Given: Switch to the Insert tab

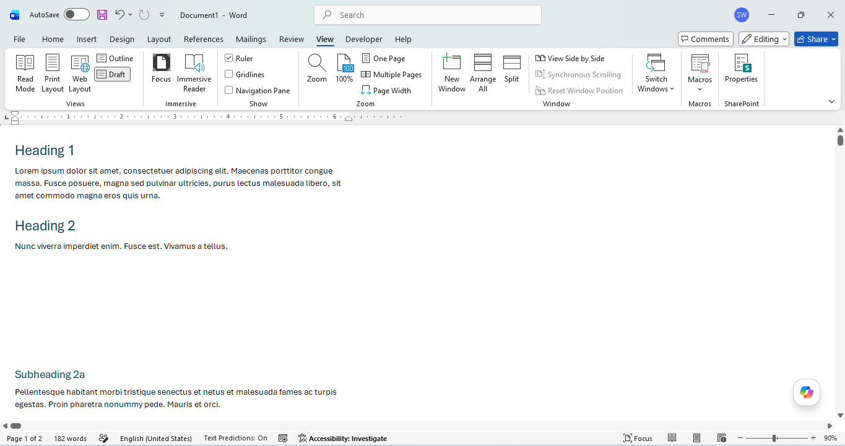Looking at the screenshot, I should [87, 39].
